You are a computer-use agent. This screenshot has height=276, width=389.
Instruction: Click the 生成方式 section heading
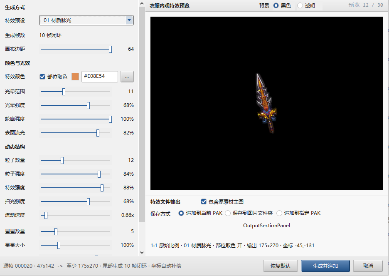pyautogui.click(x=15, y=7)
